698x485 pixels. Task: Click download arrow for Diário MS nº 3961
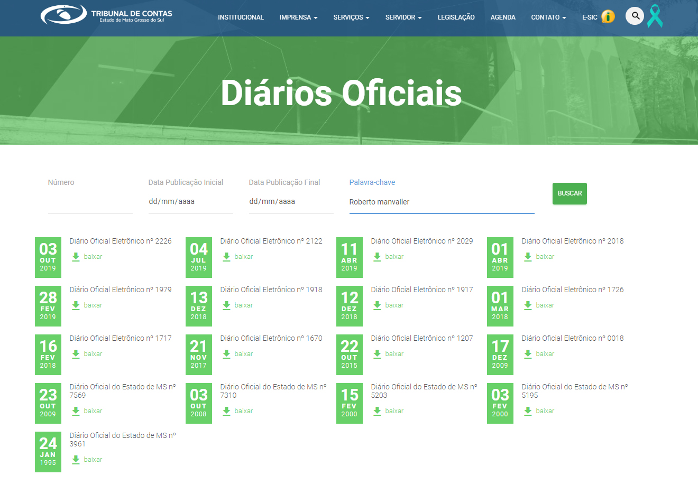(x=76, y=460)
